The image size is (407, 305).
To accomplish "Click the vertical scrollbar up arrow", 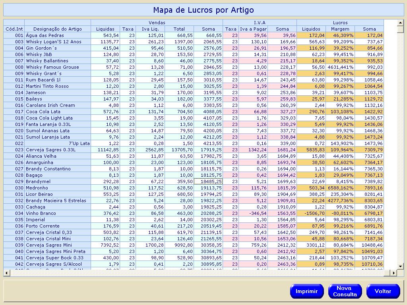I will click(400, 23).
